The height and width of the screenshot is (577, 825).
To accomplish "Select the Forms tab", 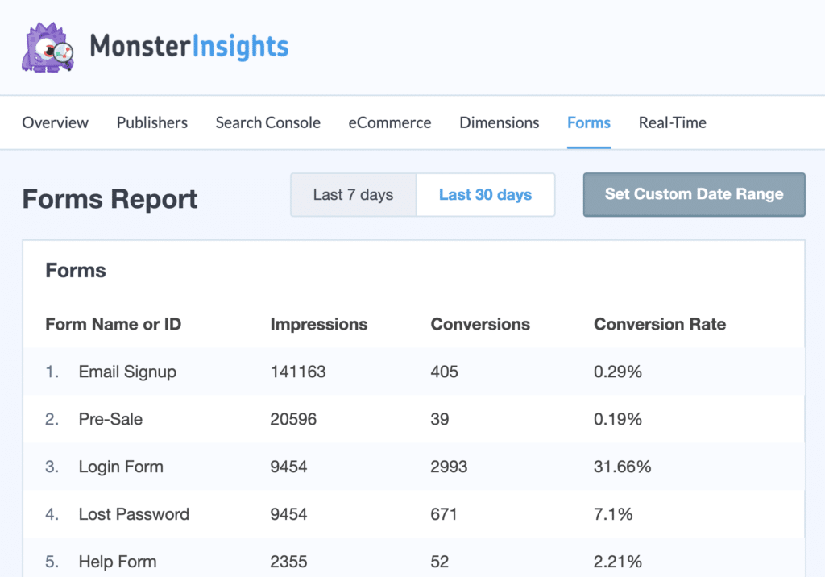I will (588, 122).
